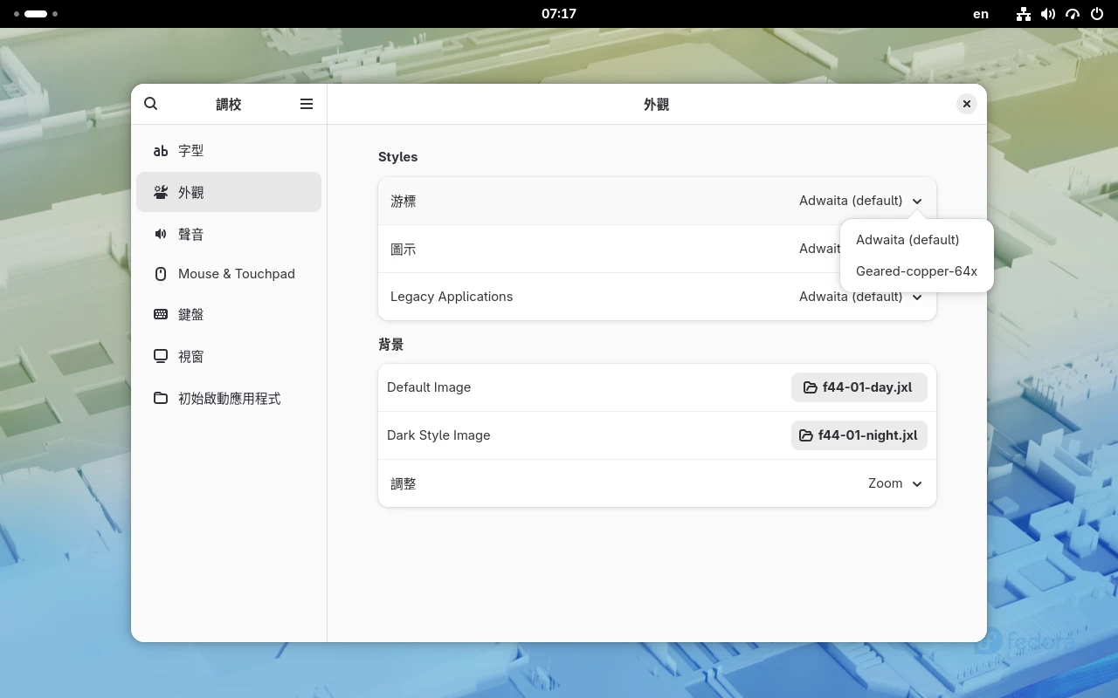Open the 圖示 icon theme dropdown

click(x=657, y=249)
